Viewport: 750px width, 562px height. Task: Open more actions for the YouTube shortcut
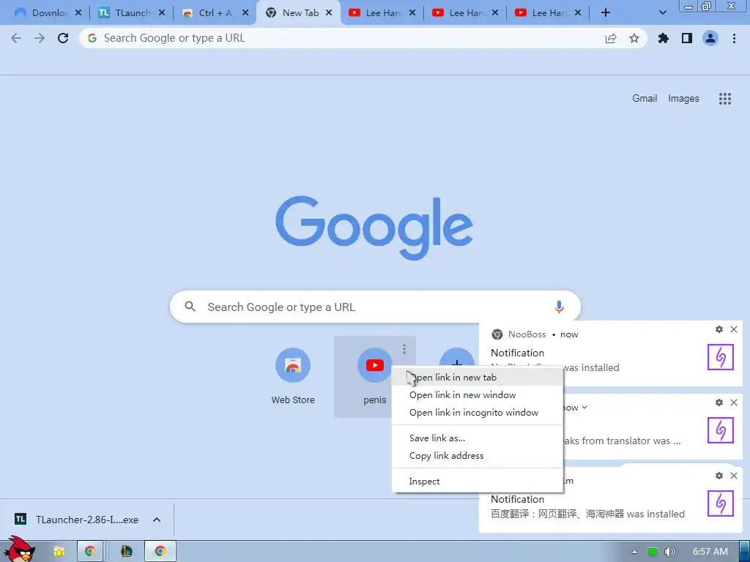pyautogui.click(x=404, y=349)
